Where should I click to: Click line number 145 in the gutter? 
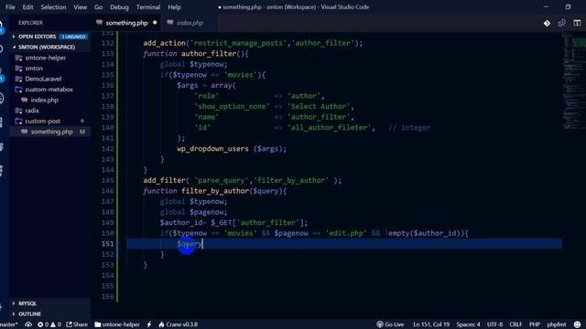(x=108, y=181)
